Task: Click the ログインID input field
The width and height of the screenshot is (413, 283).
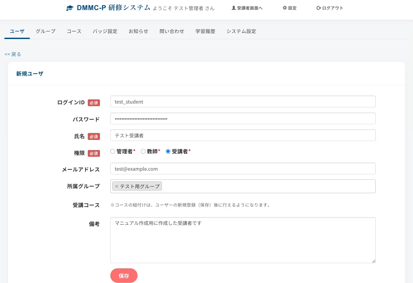Action: click(x=243, y=102)
